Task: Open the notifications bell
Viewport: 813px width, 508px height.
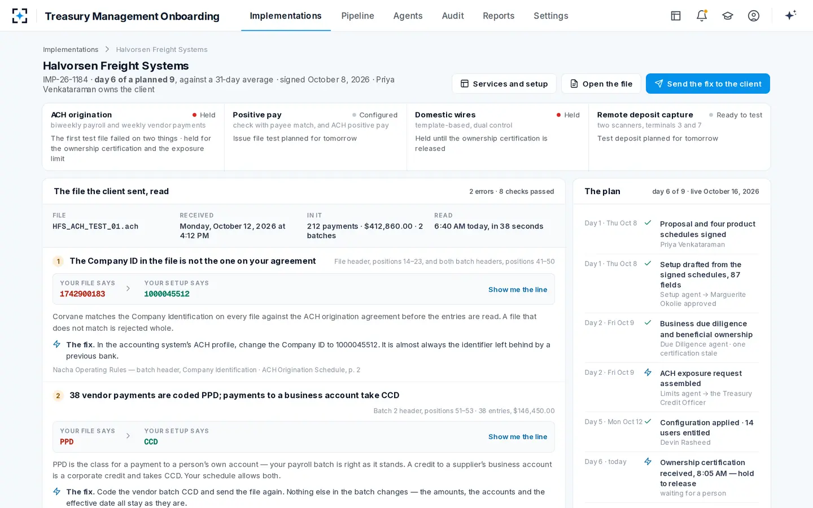Action: [x=702, y=16]
